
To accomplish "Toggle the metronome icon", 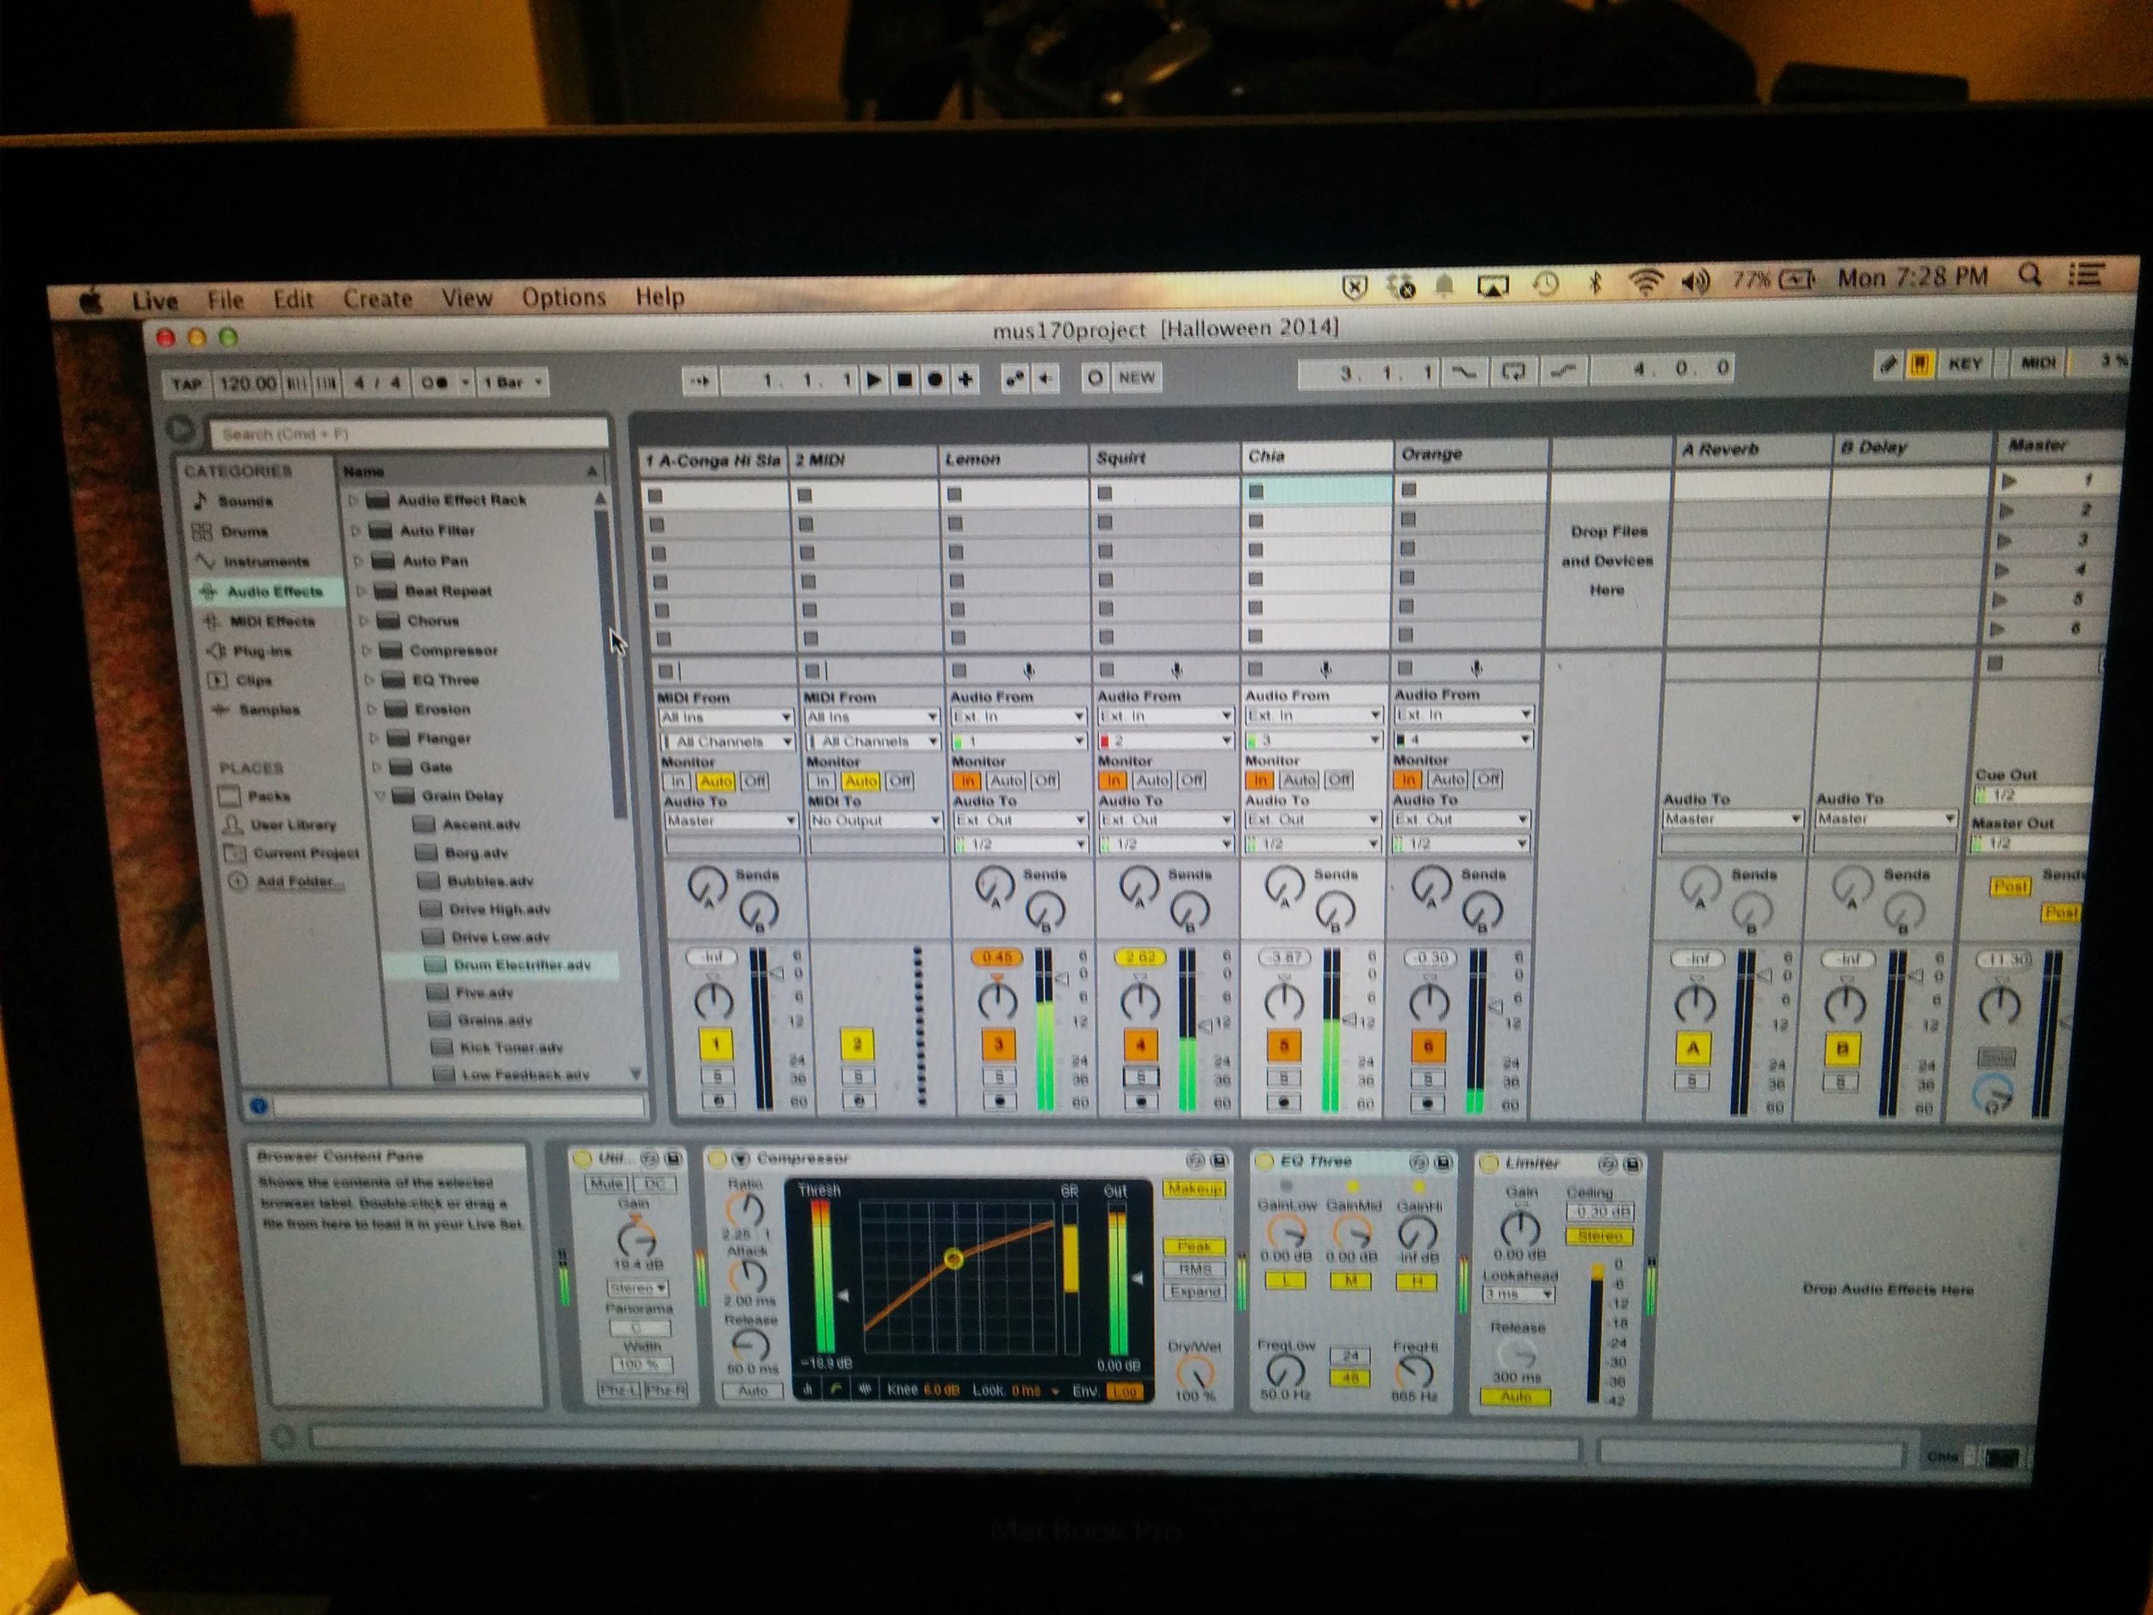I will tap(435, 382).
